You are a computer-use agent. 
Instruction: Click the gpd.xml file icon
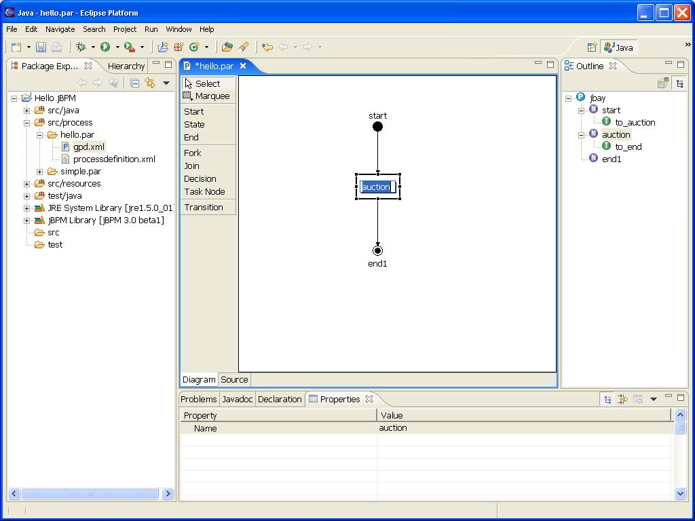click(x=65, y=147)
